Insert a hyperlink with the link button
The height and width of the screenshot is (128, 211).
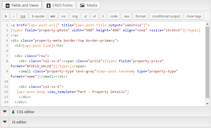click(x=23, y=16)
